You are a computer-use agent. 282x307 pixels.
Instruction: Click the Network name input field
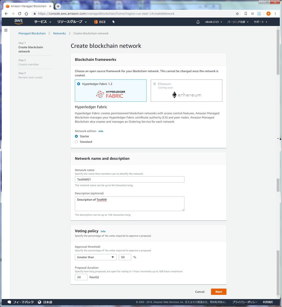(x=130, y=179)
